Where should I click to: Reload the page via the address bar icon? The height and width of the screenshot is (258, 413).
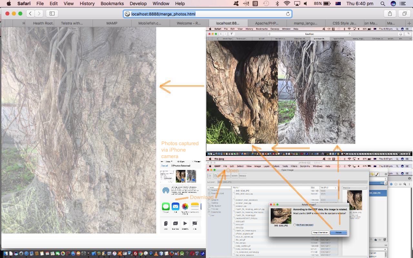coord(288,14)
